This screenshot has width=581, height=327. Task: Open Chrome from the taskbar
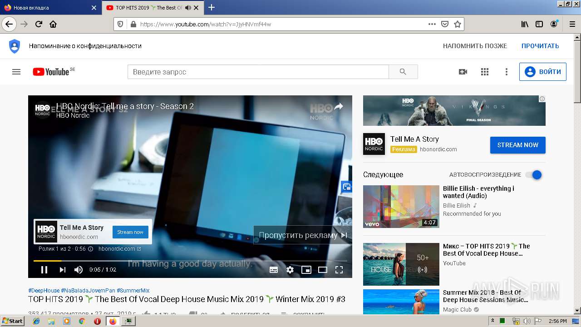(82, 321)
